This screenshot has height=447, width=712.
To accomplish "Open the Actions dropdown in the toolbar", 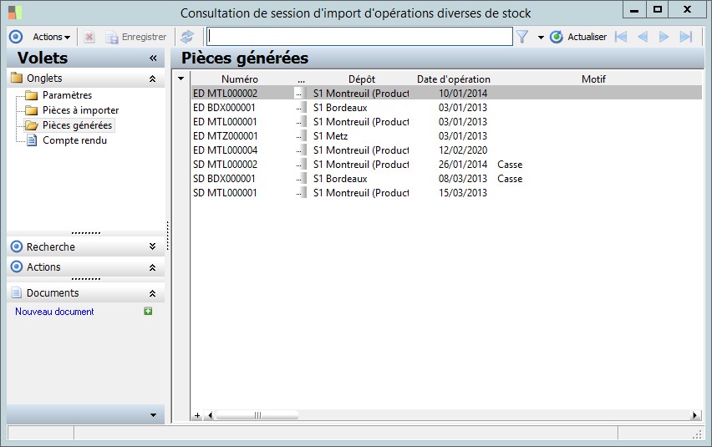I will click(51, 37).
